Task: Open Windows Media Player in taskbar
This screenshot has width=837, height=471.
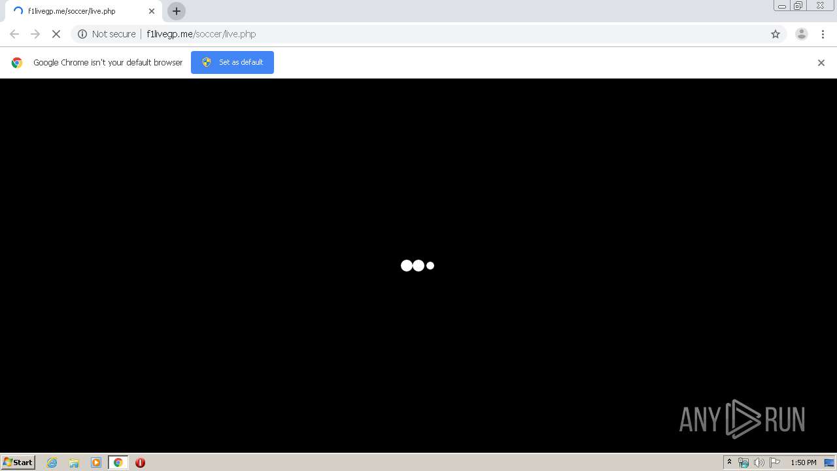Action: point(96,462)
